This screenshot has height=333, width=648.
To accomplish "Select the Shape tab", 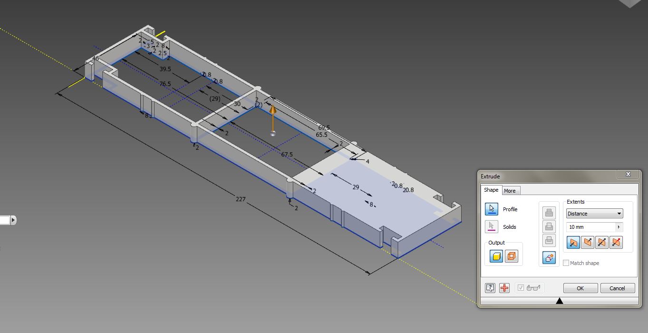I will pyautogui.click(x=491, y=190).
